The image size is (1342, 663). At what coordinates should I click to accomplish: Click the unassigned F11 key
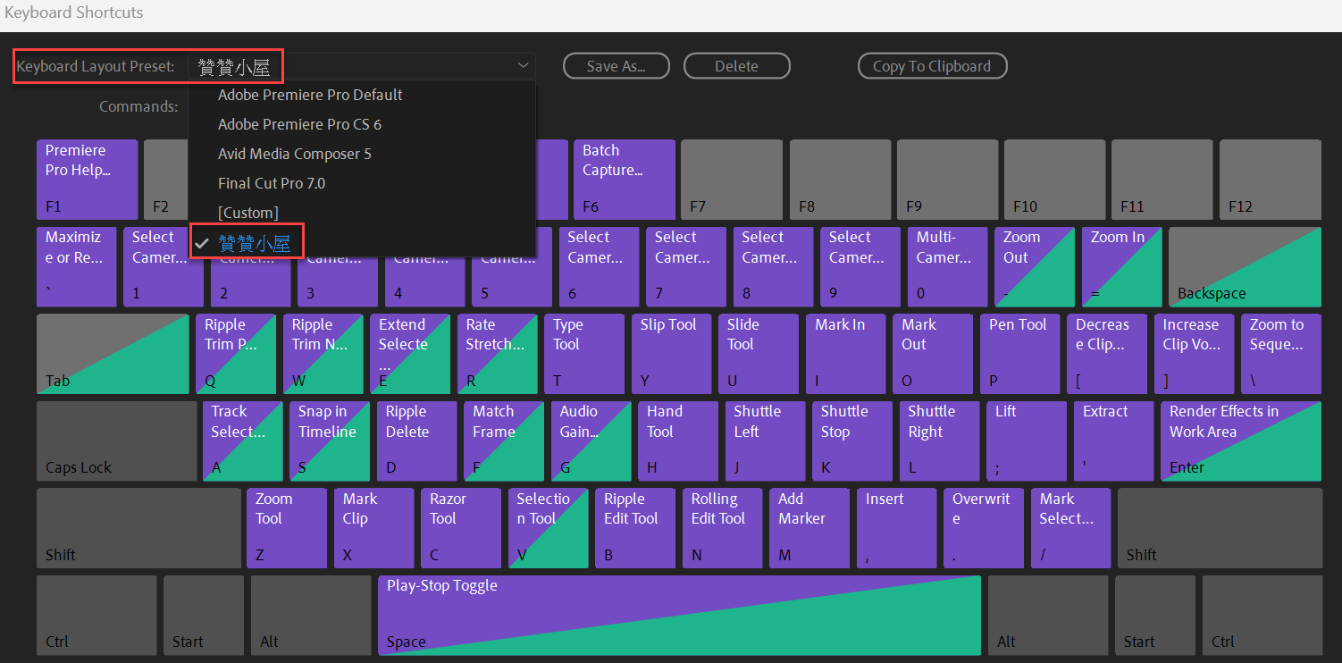[1162, 180]
